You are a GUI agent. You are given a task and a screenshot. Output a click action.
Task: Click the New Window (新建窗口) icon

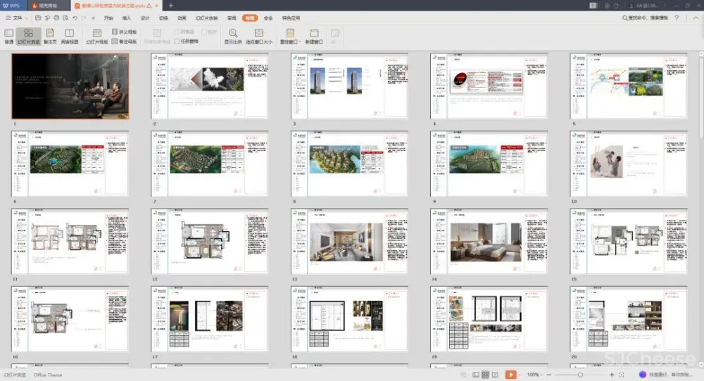(314, 36)
